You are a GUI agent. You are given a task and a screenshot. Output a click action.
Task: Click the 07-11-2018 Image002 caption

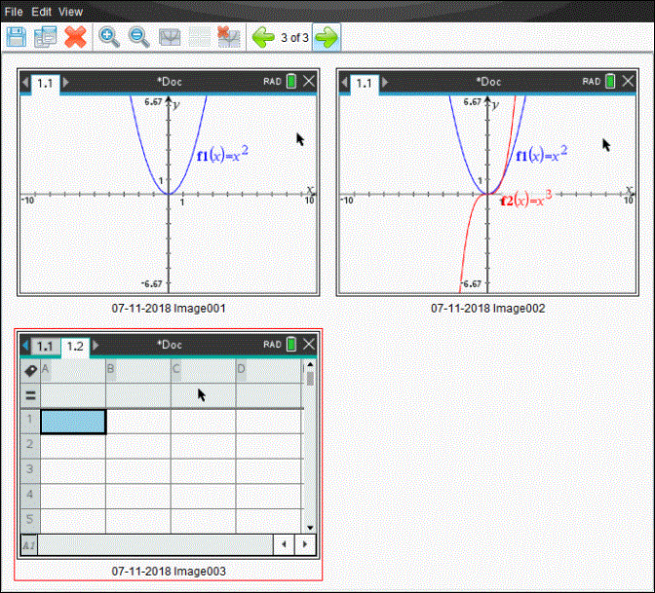pos(487,308)
